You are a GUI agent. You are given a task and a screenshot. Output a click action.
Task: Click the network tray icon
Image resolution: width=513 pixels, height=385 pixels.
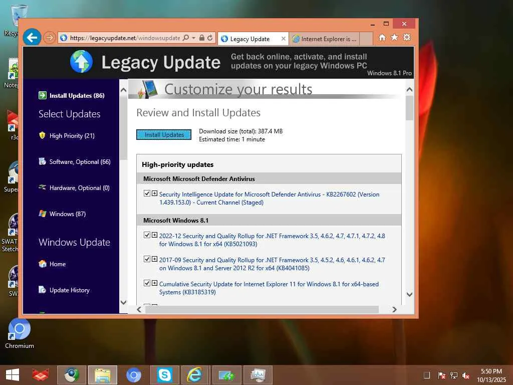coord(454,375)
